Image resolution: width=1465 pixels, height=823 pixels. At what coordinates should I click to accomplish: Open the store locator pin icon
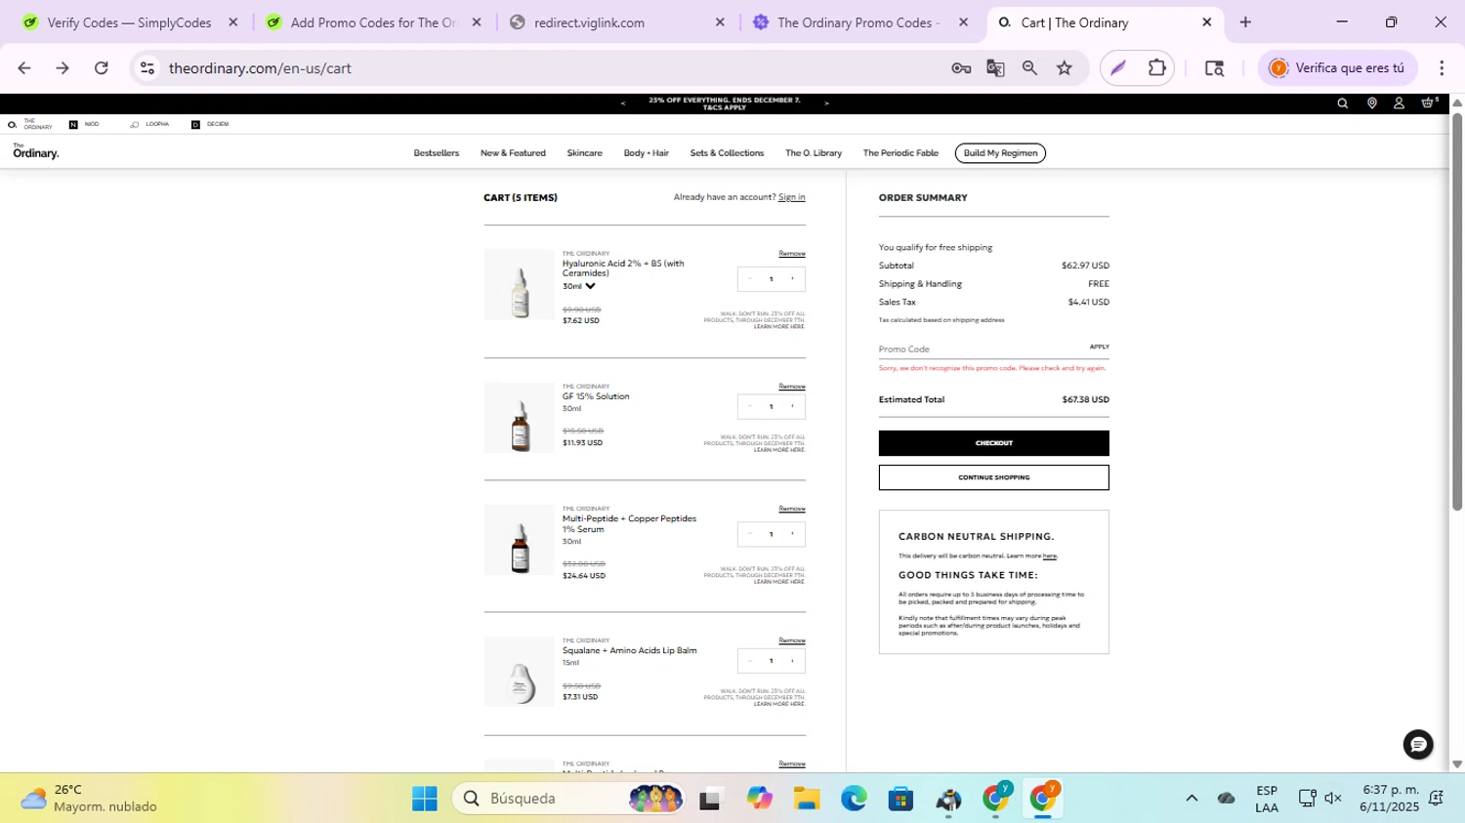[x=1371, y=103]
